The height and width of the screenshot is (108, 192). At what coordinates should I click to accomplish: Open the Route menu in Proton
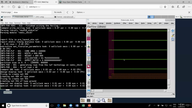143,23
